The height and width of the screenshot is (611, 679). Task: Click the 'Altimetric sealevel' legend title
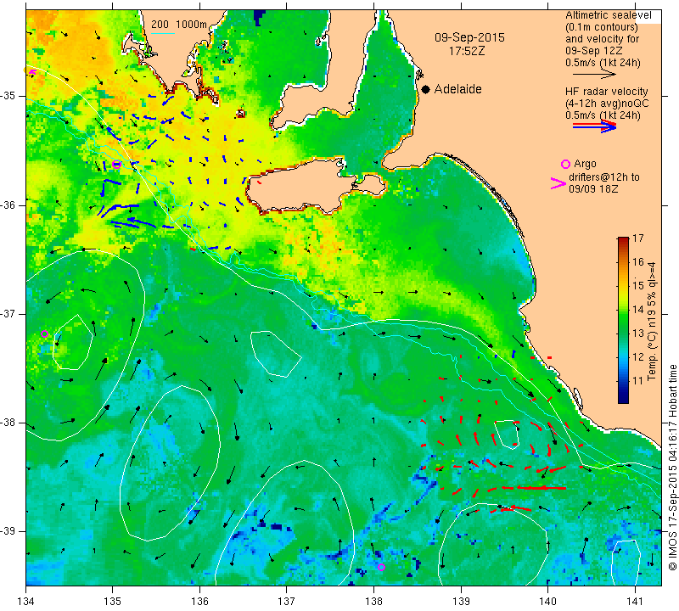[x=608, y=15]
